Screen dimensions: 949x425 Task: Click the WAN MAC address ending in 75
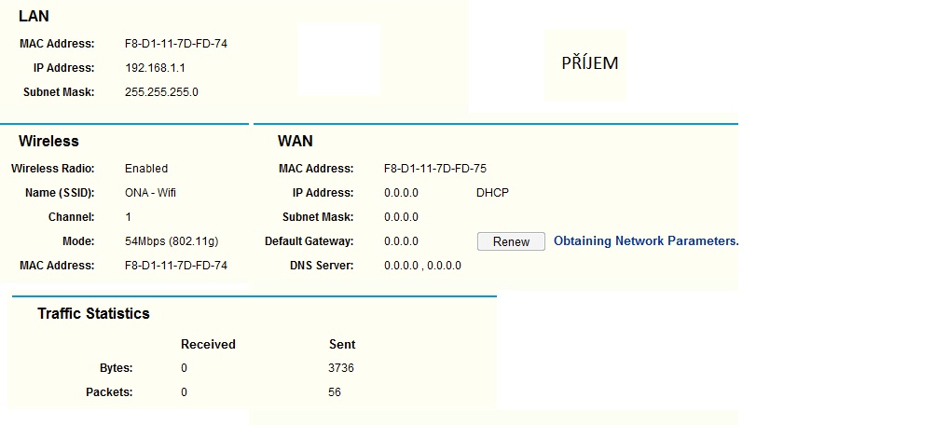434,169
